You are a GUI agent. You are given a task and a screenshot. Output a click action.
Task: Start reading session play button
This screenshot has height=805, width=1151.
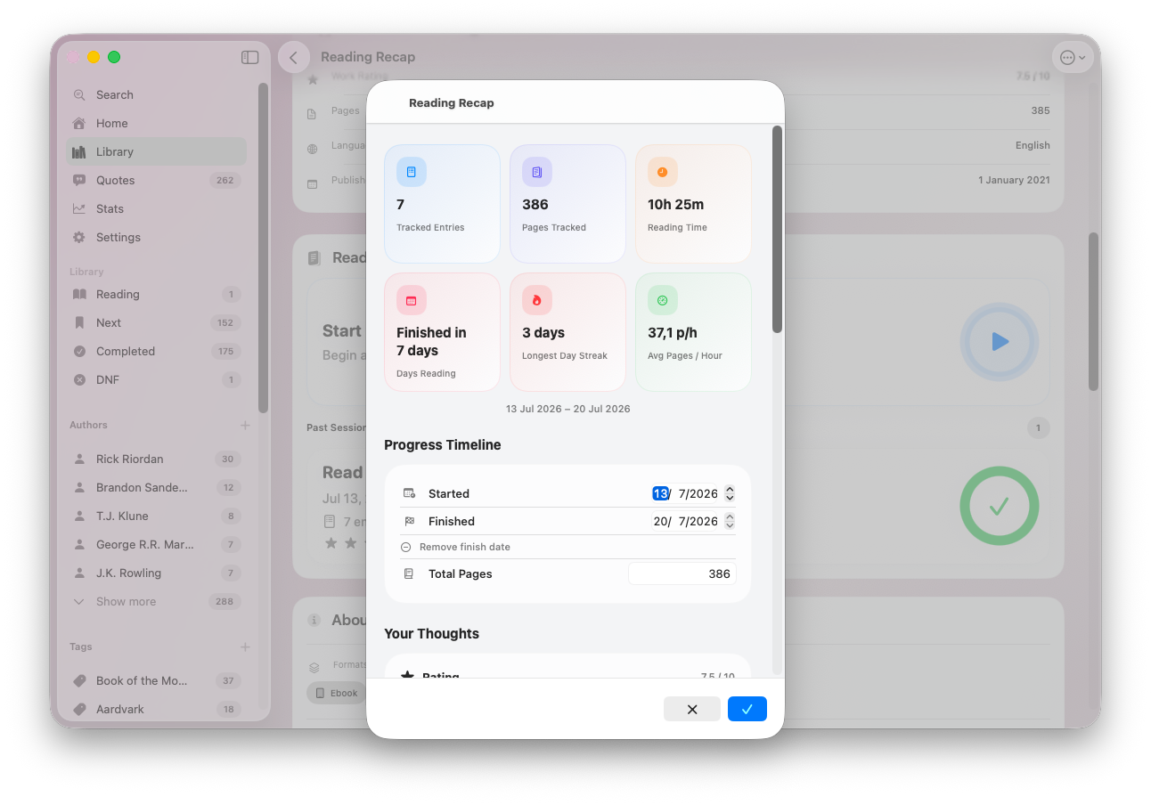(x=1000, y=342)
